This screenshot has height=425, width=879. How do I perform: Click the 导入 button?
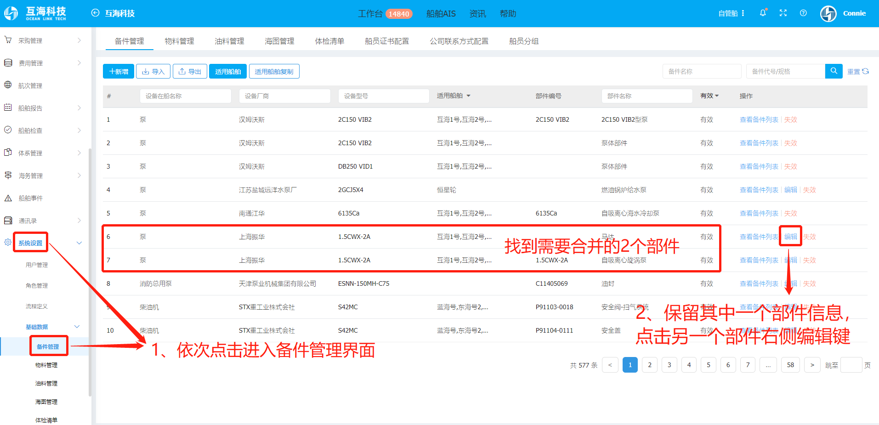(x=153, y=71)
